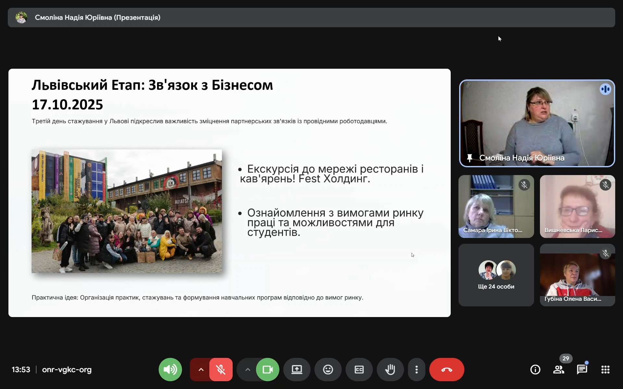Click the meeting code onr-vgkc-org

coord(67,370)
